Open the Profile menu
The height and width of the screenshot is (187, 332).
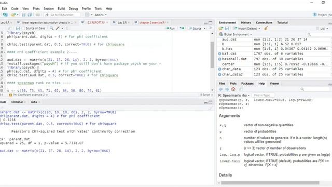tap(86, 9)
